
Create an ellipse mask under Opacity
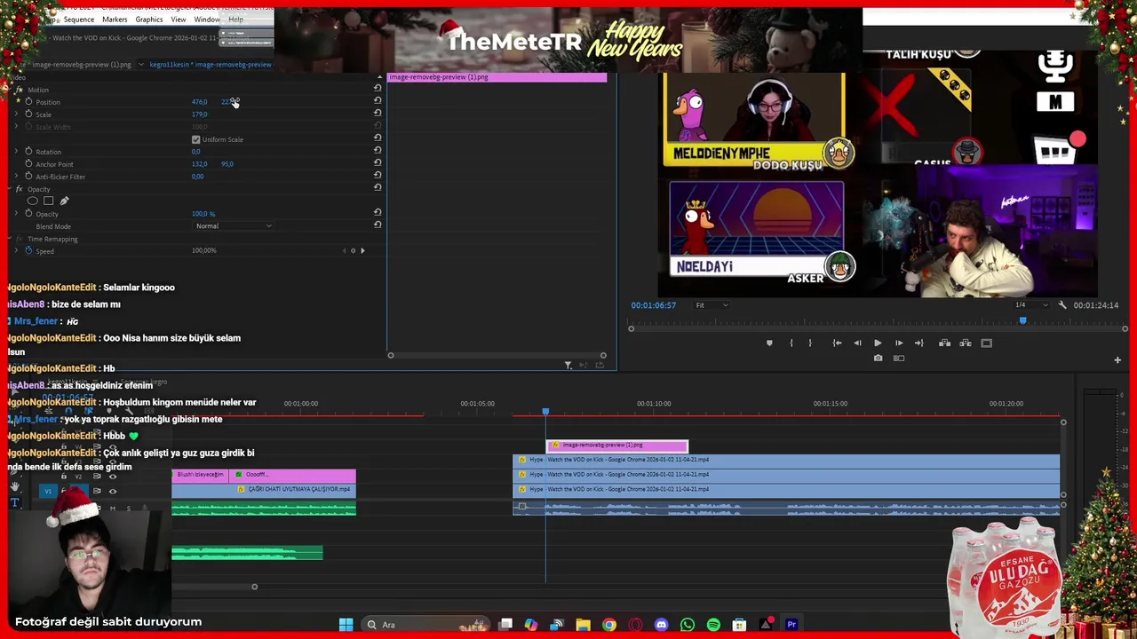click(x=33, y=201)
